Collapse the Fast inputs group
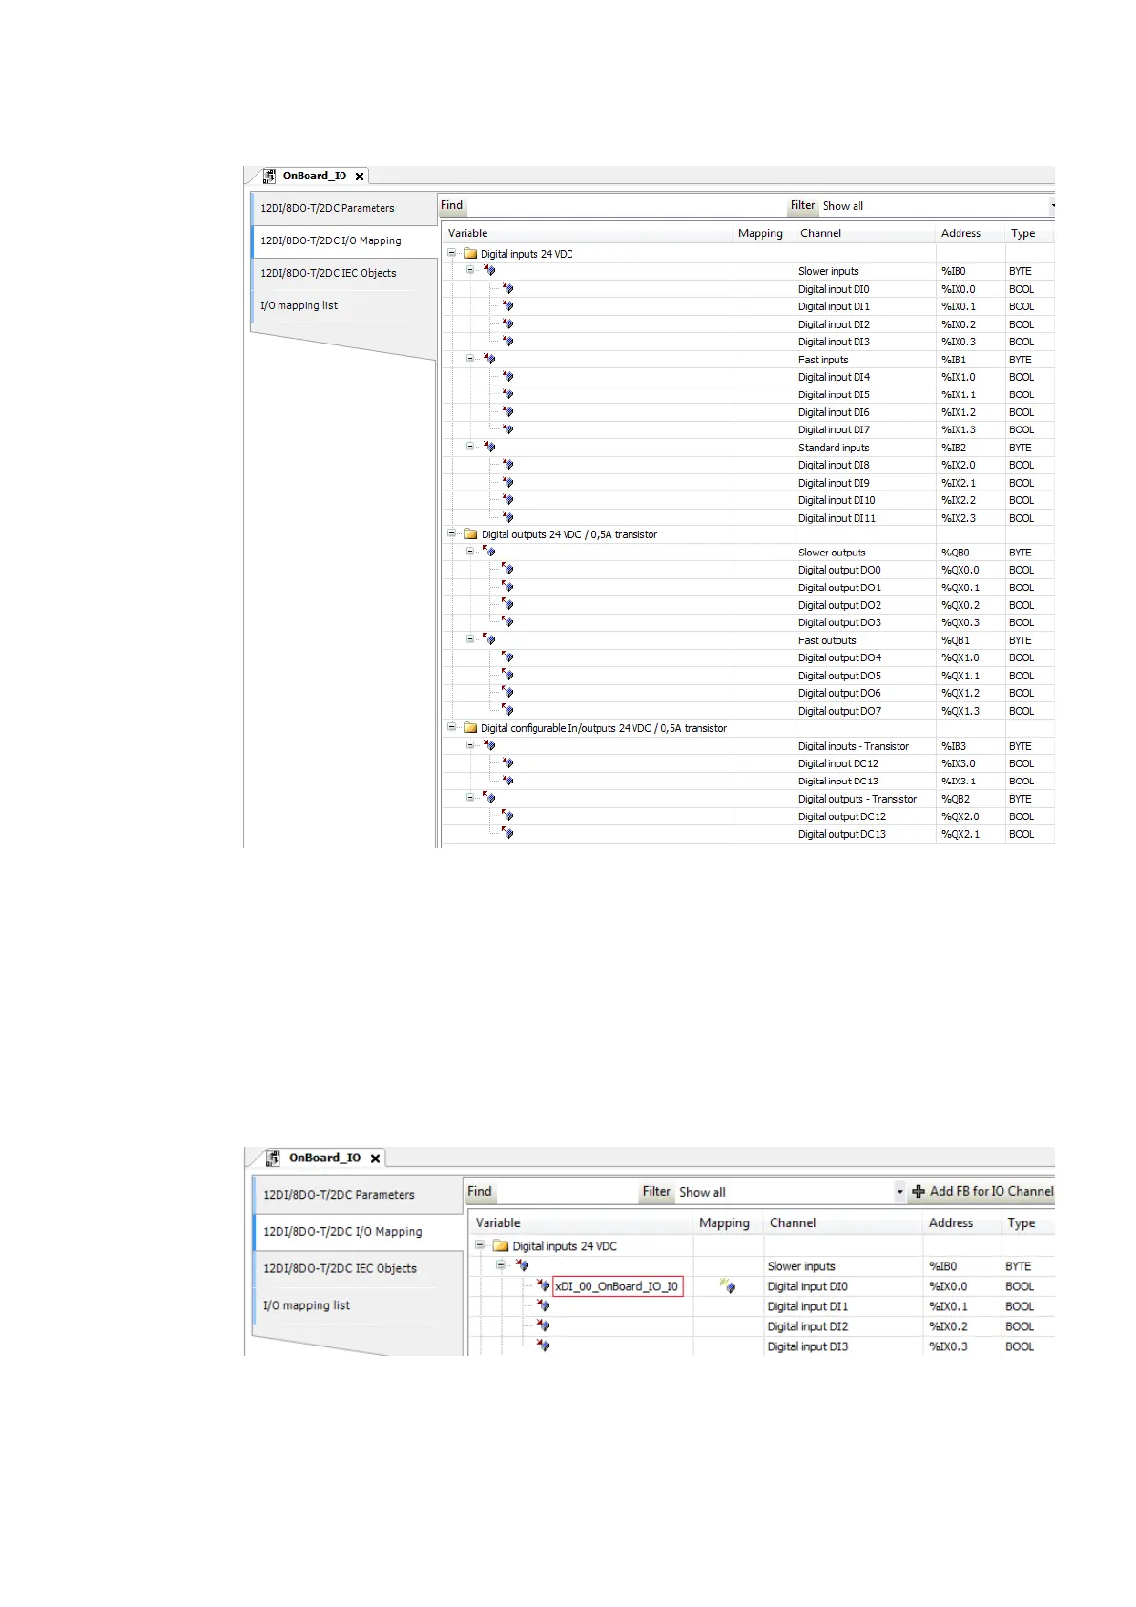Viewport: 1136px width, 1607px height. click(470, 359)
